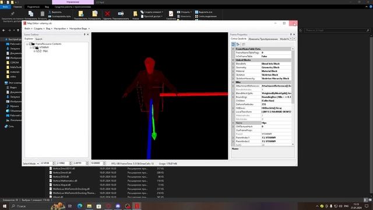Open Файл menu in Map Editor

pos(28,29)
